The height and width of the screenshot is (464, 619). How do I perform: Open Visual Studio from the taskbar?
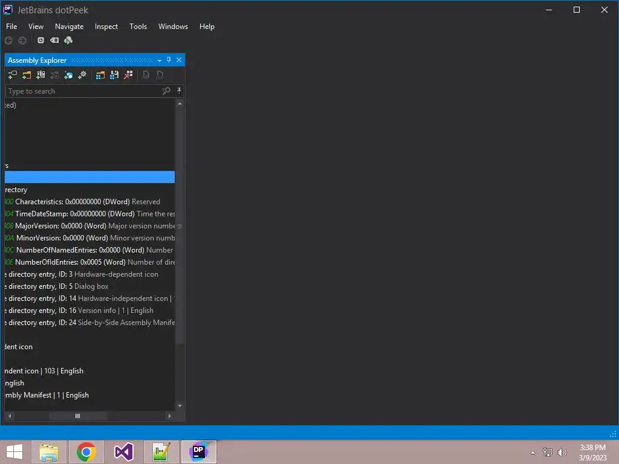tap(123, 452)
